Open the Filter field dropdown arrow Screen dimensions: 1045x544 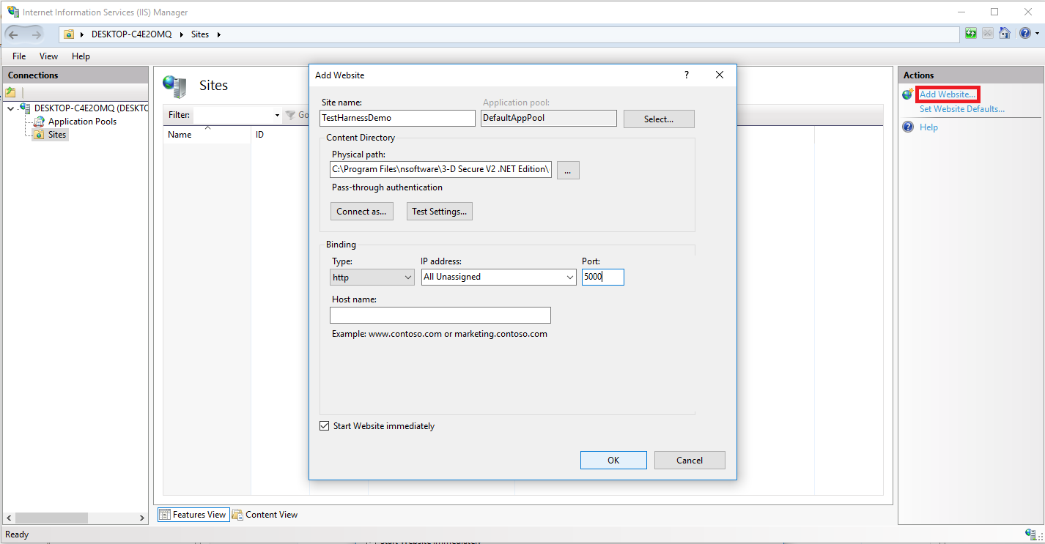[x=277, y=115]
